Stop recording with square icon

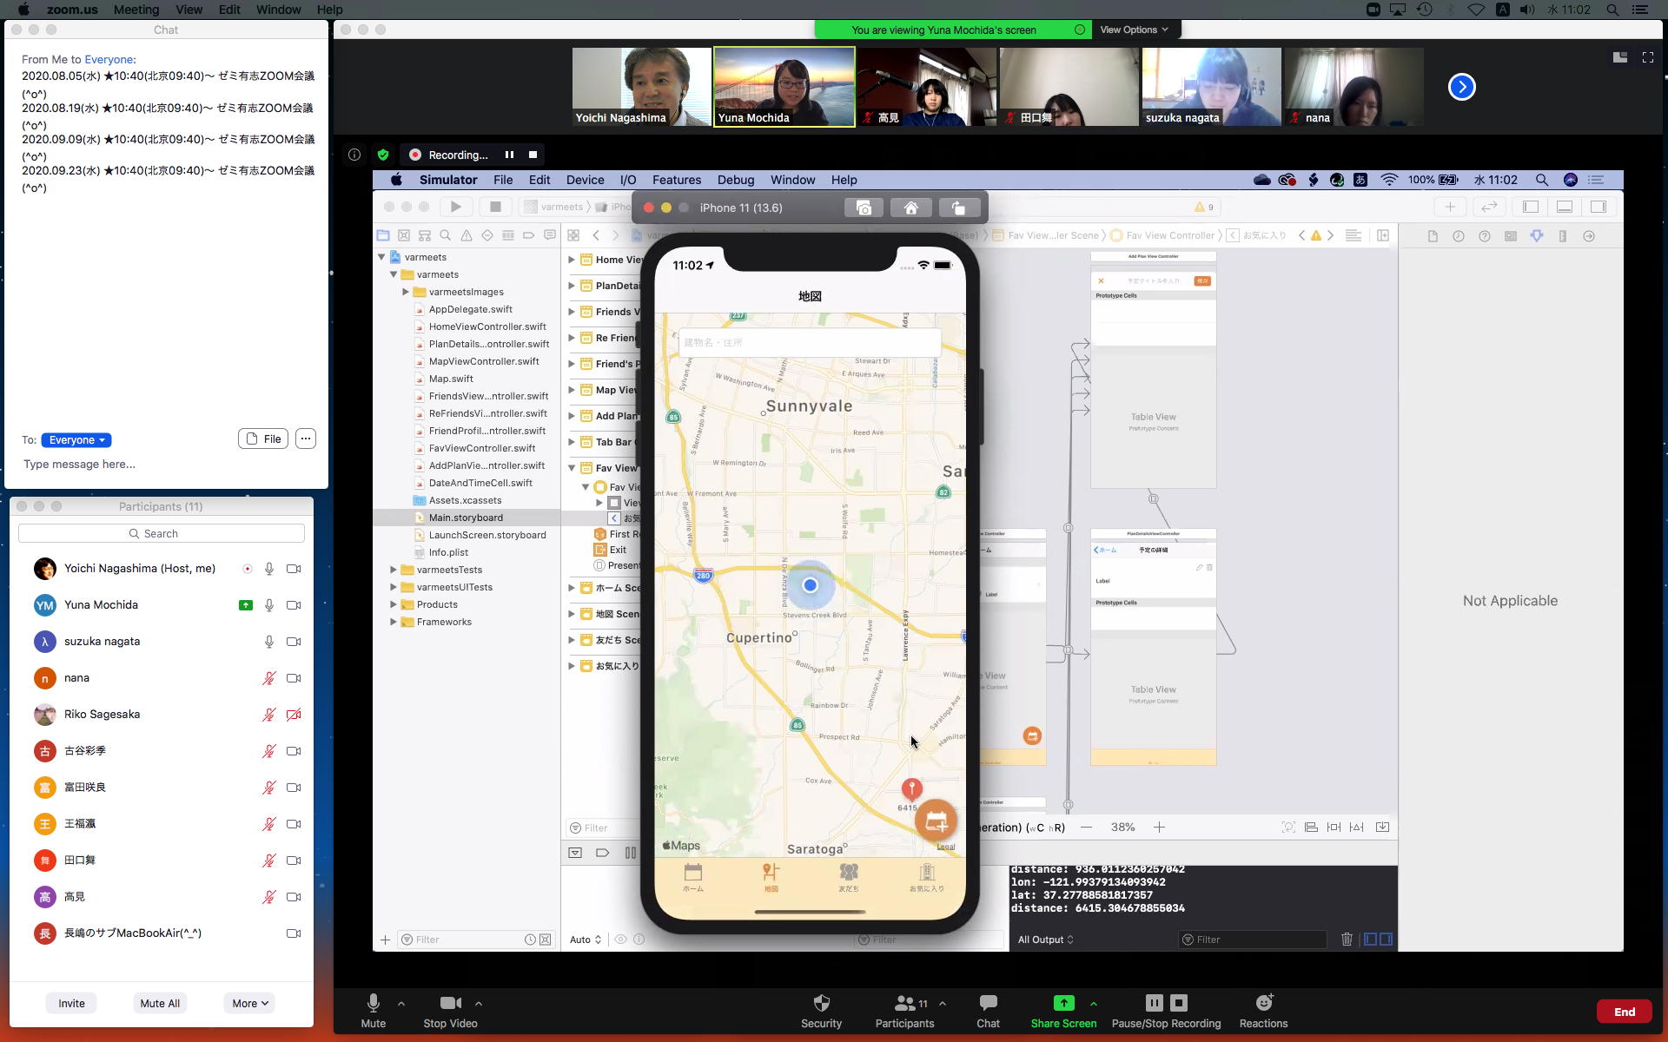(x=533, y=155)
